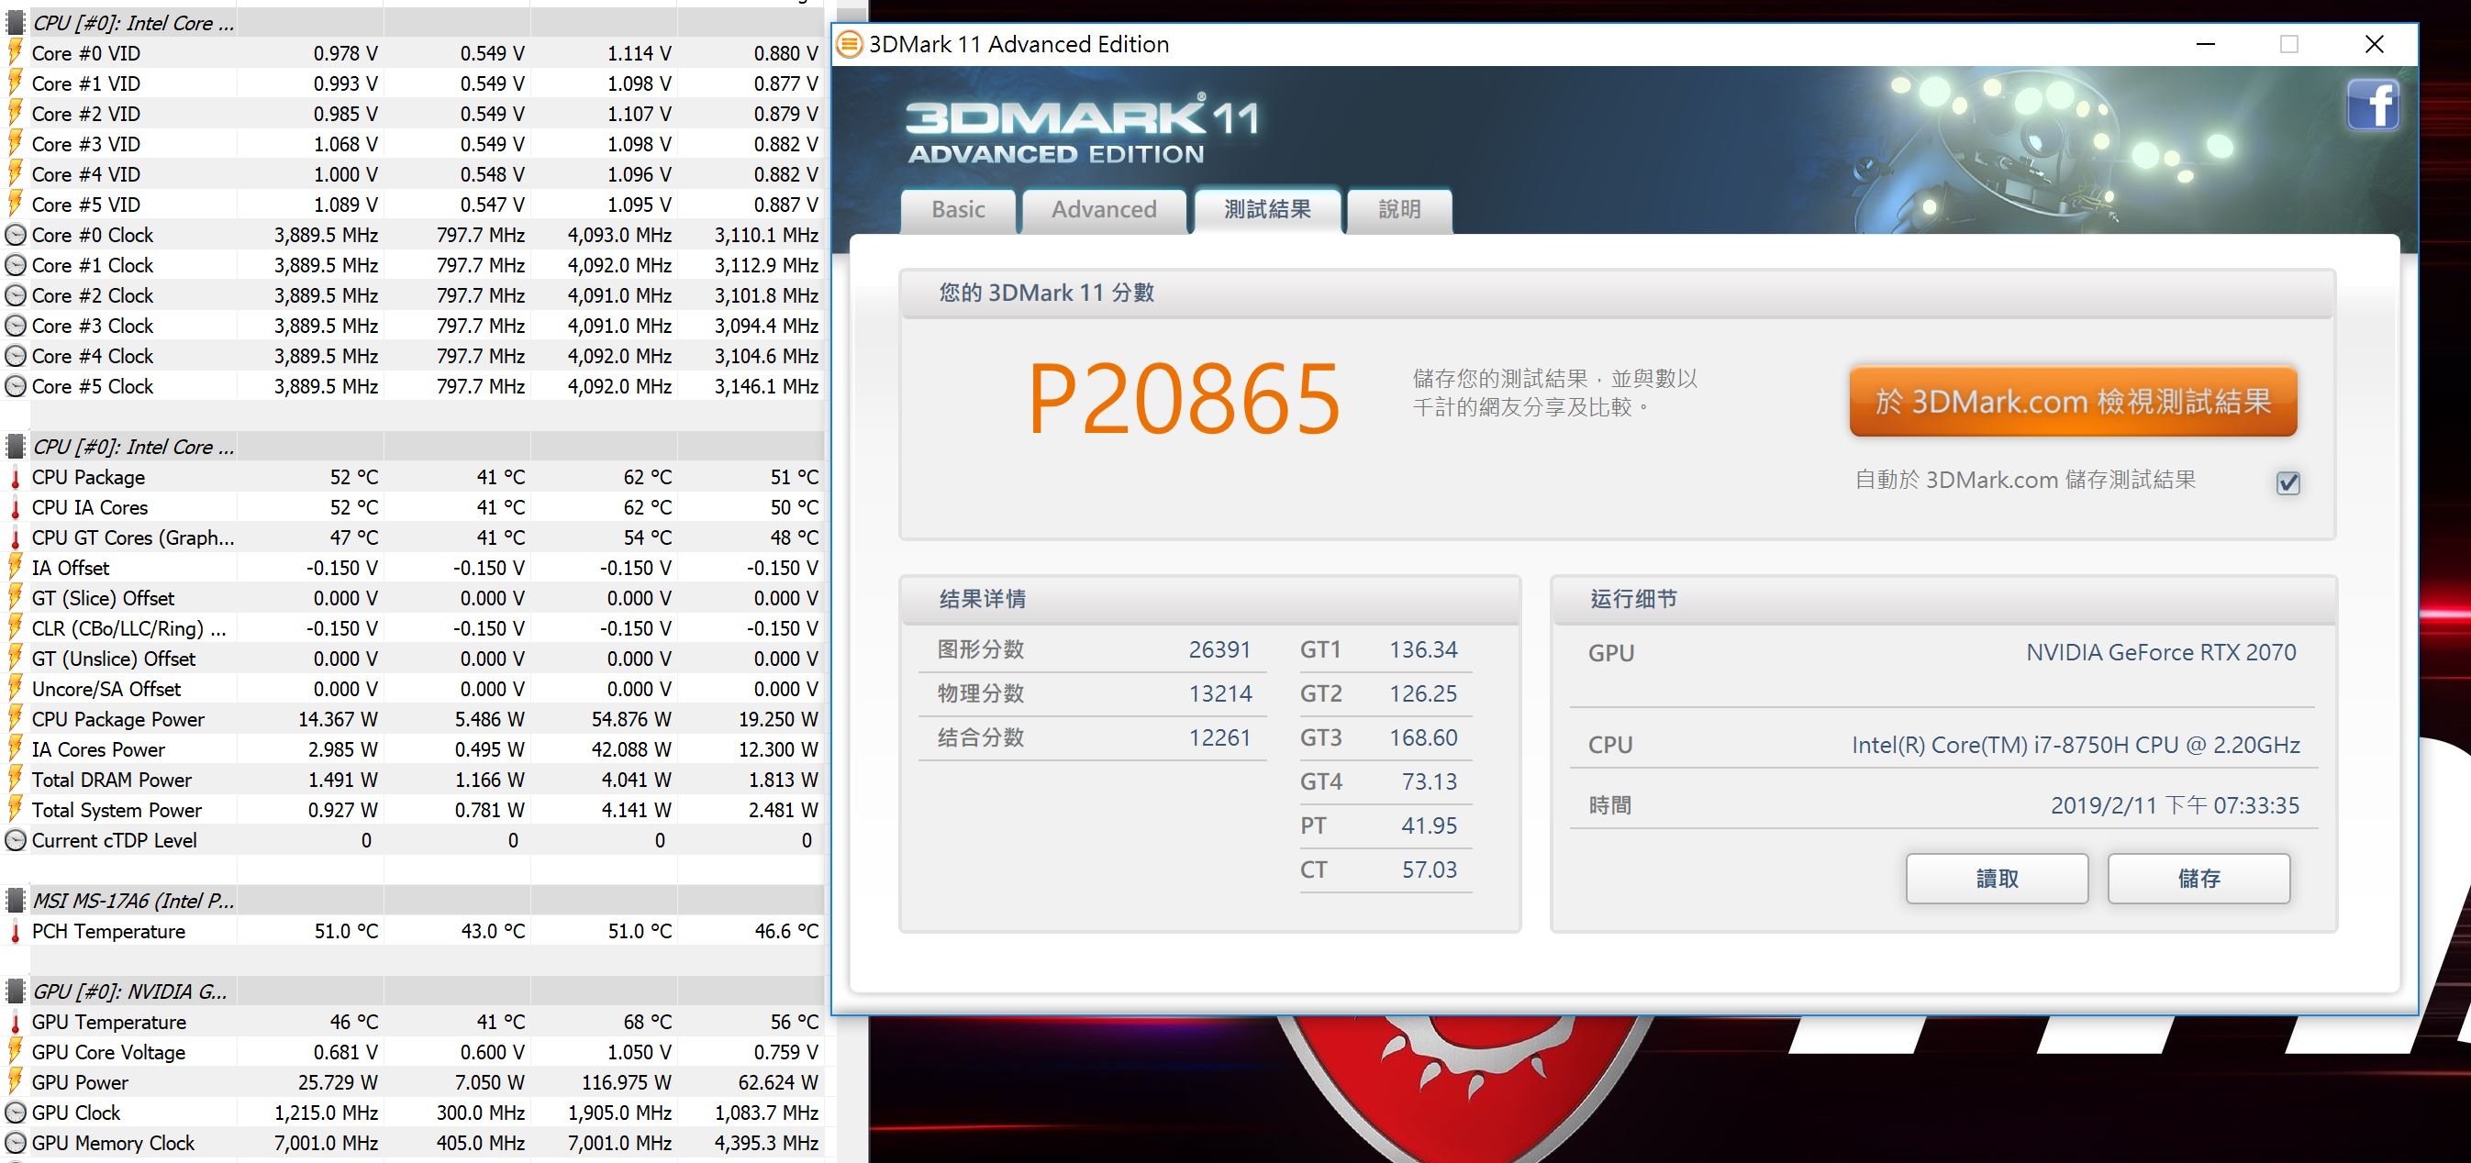Click the lightning icon for CPU Package Power

point(16,719)
